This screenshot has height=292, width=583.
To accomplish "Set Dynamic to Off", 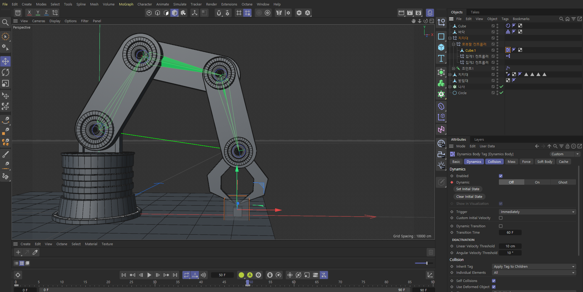I will pos(511,182).
